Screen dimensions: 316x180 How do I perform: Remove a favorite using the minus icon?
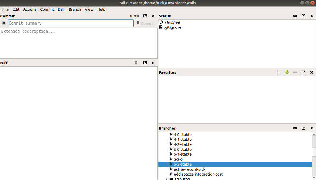295,72
